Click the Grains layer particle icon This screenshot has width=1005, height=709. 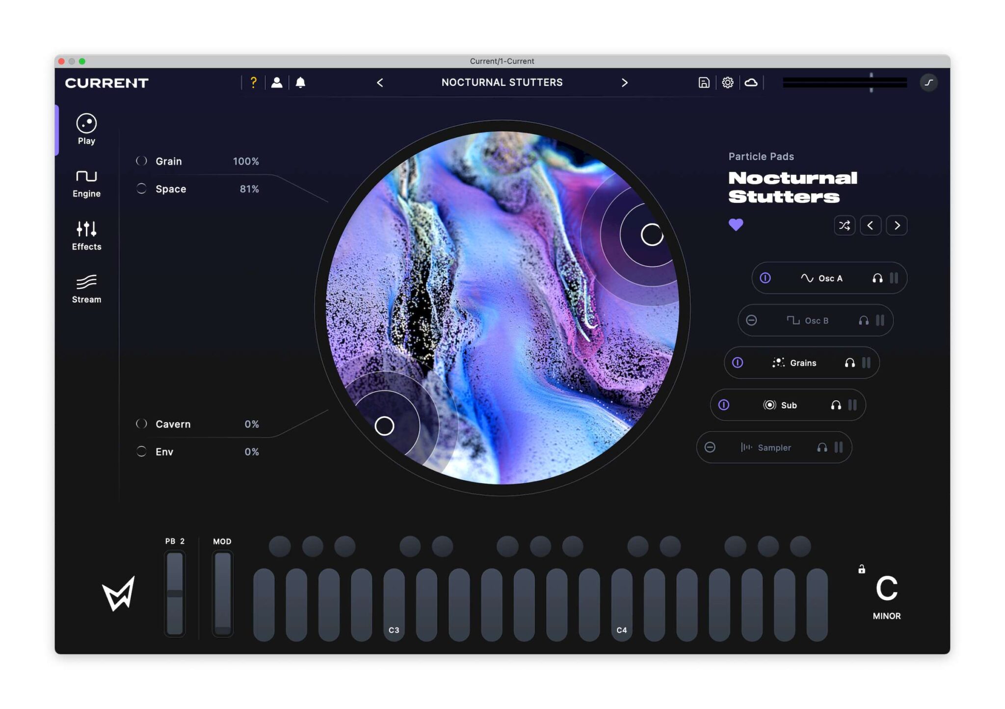click(x=779, y=363)
